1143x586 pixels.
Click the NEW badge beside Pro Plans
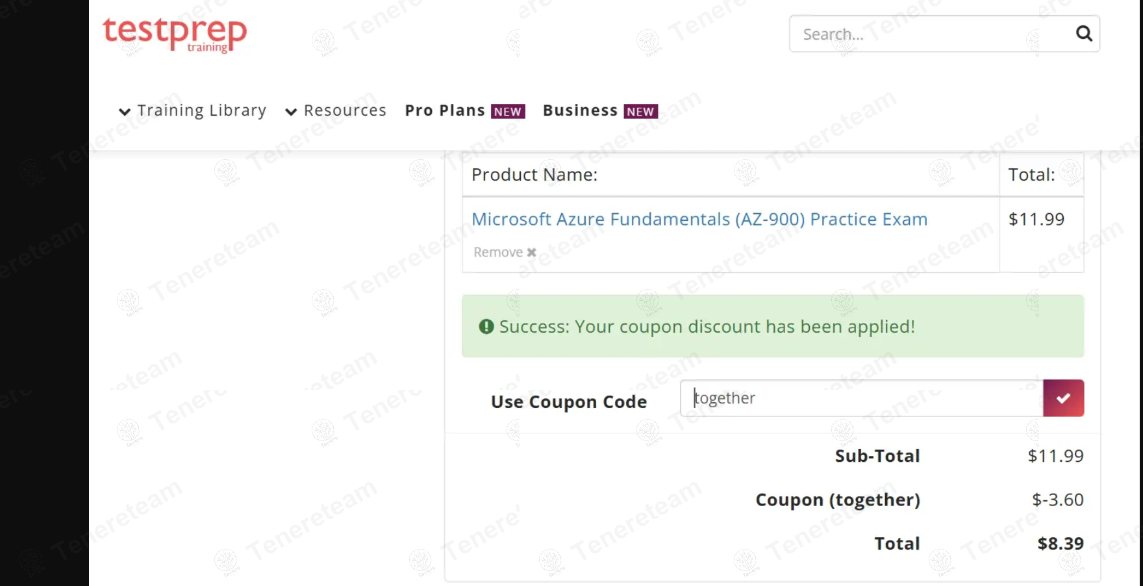(x=507, y=112)
